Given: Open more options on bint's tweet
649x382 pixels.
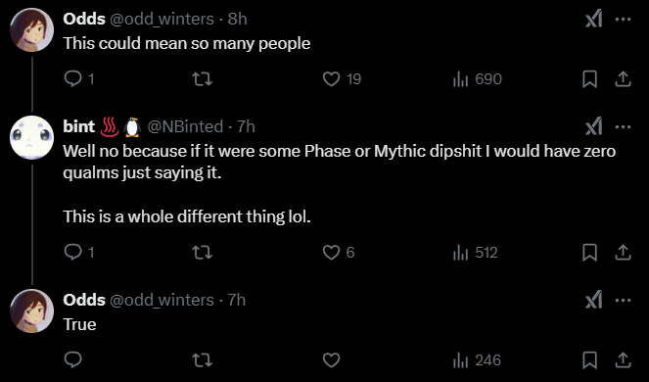Looking at the screenshot, I should 623,126.
